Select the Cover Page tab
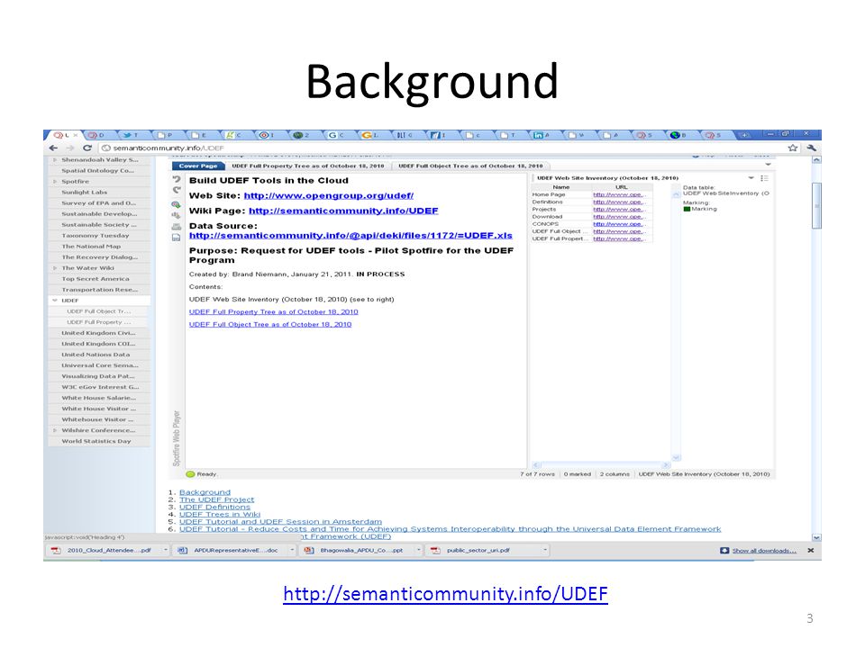865x648 pixels. click(198, 166)
